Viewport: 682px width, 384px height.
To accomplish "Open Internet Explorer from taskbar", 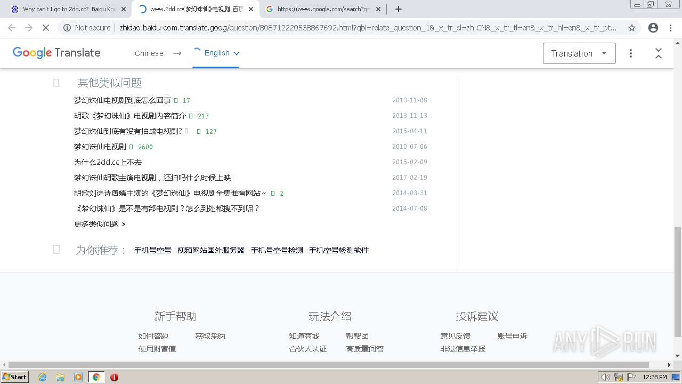I will 43,377.
